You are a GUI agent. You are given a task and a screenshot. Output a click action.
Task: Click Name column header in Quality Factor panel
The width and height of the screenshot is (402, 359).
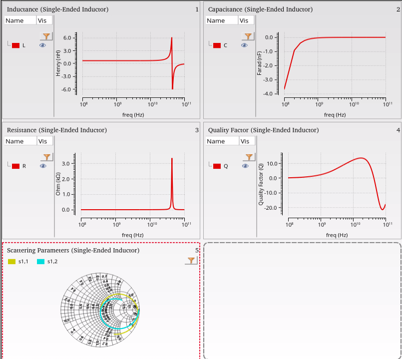coord(222,141)
